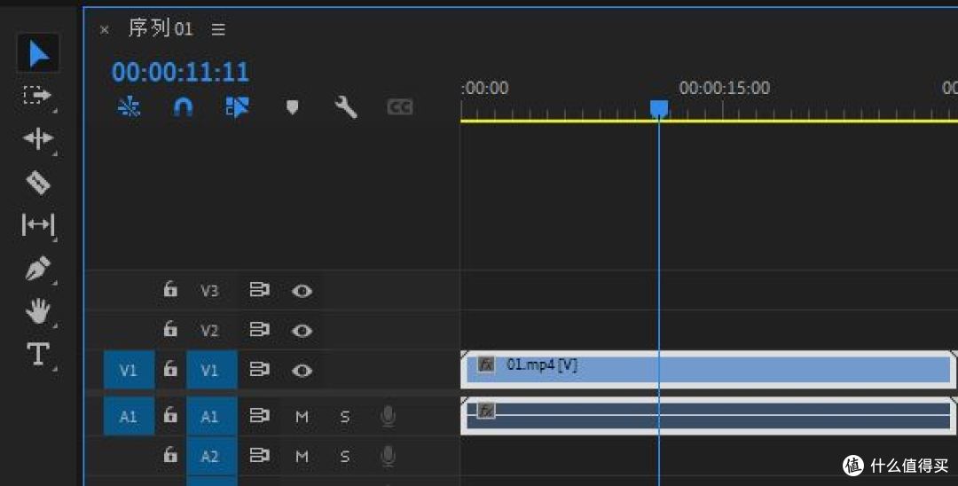
Task: Toggle sync lock on V3
Action: [x=259, y=290]
